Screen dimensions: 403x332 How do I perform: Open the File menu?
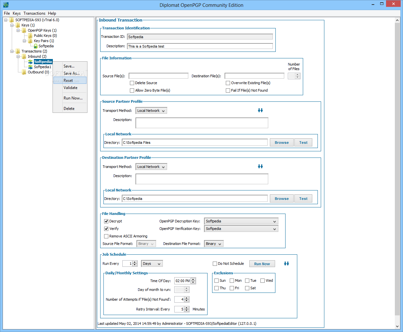click(x=7, y=13)
